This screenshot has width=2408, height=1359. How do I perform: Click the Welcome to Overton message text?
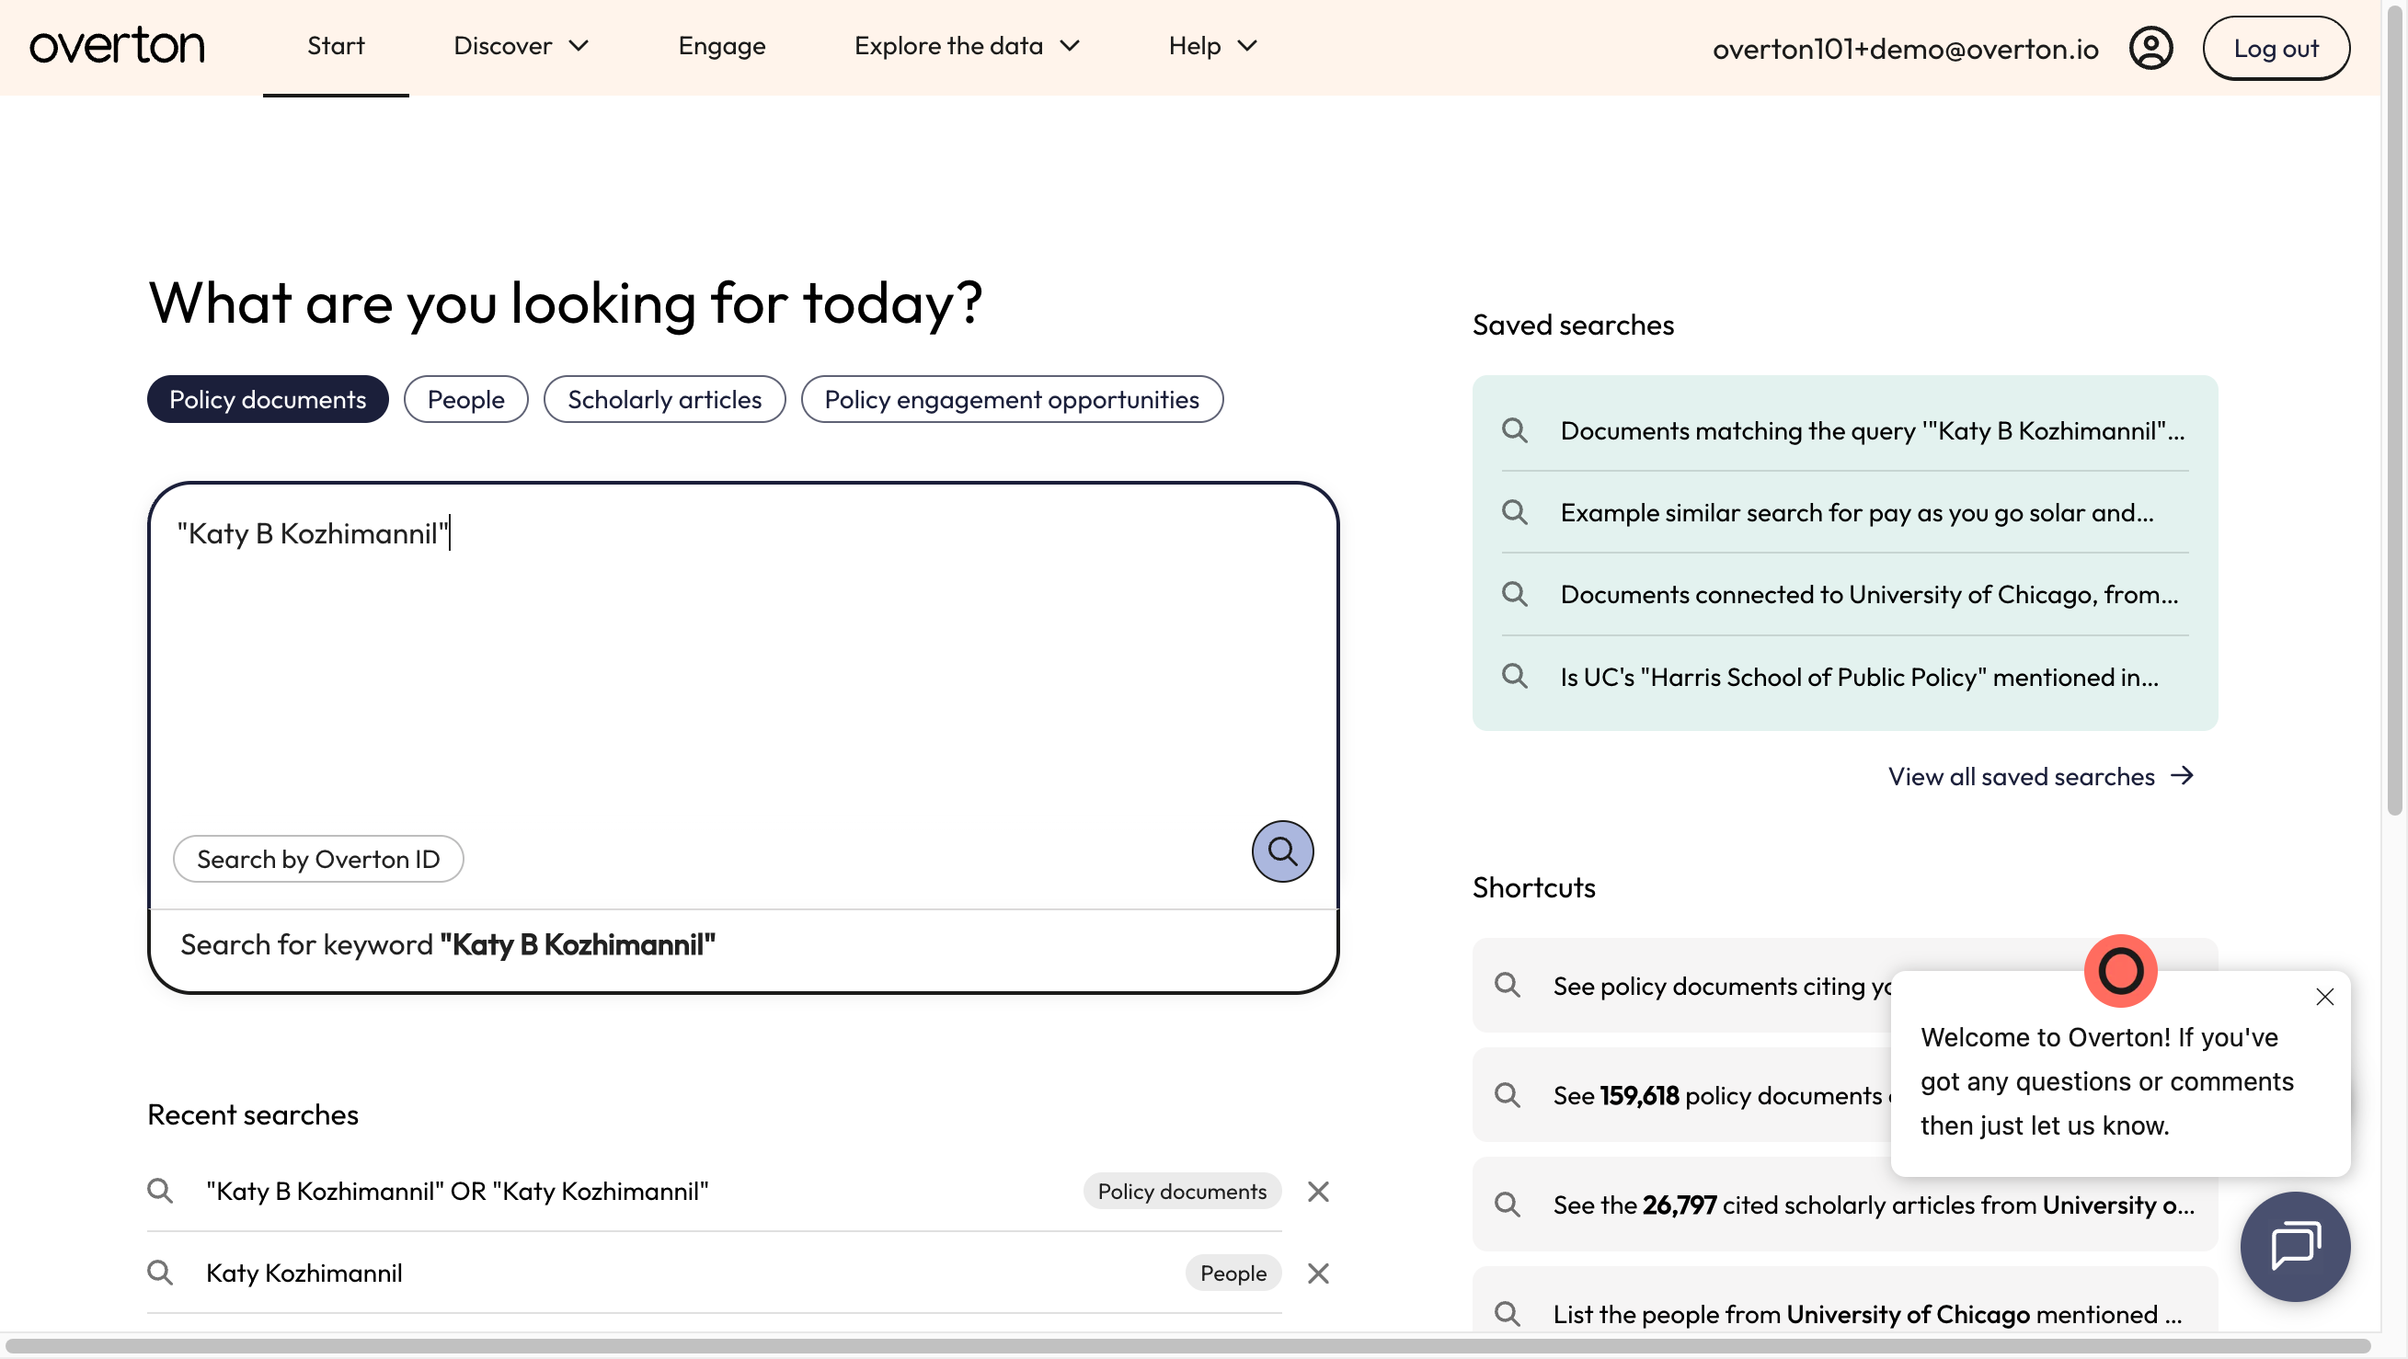(2106, 1080)
